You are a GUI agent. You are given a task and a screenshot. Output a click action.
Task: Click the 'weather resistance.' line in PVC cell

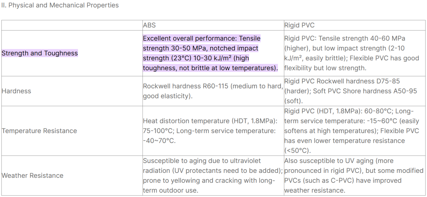point(315,191)
